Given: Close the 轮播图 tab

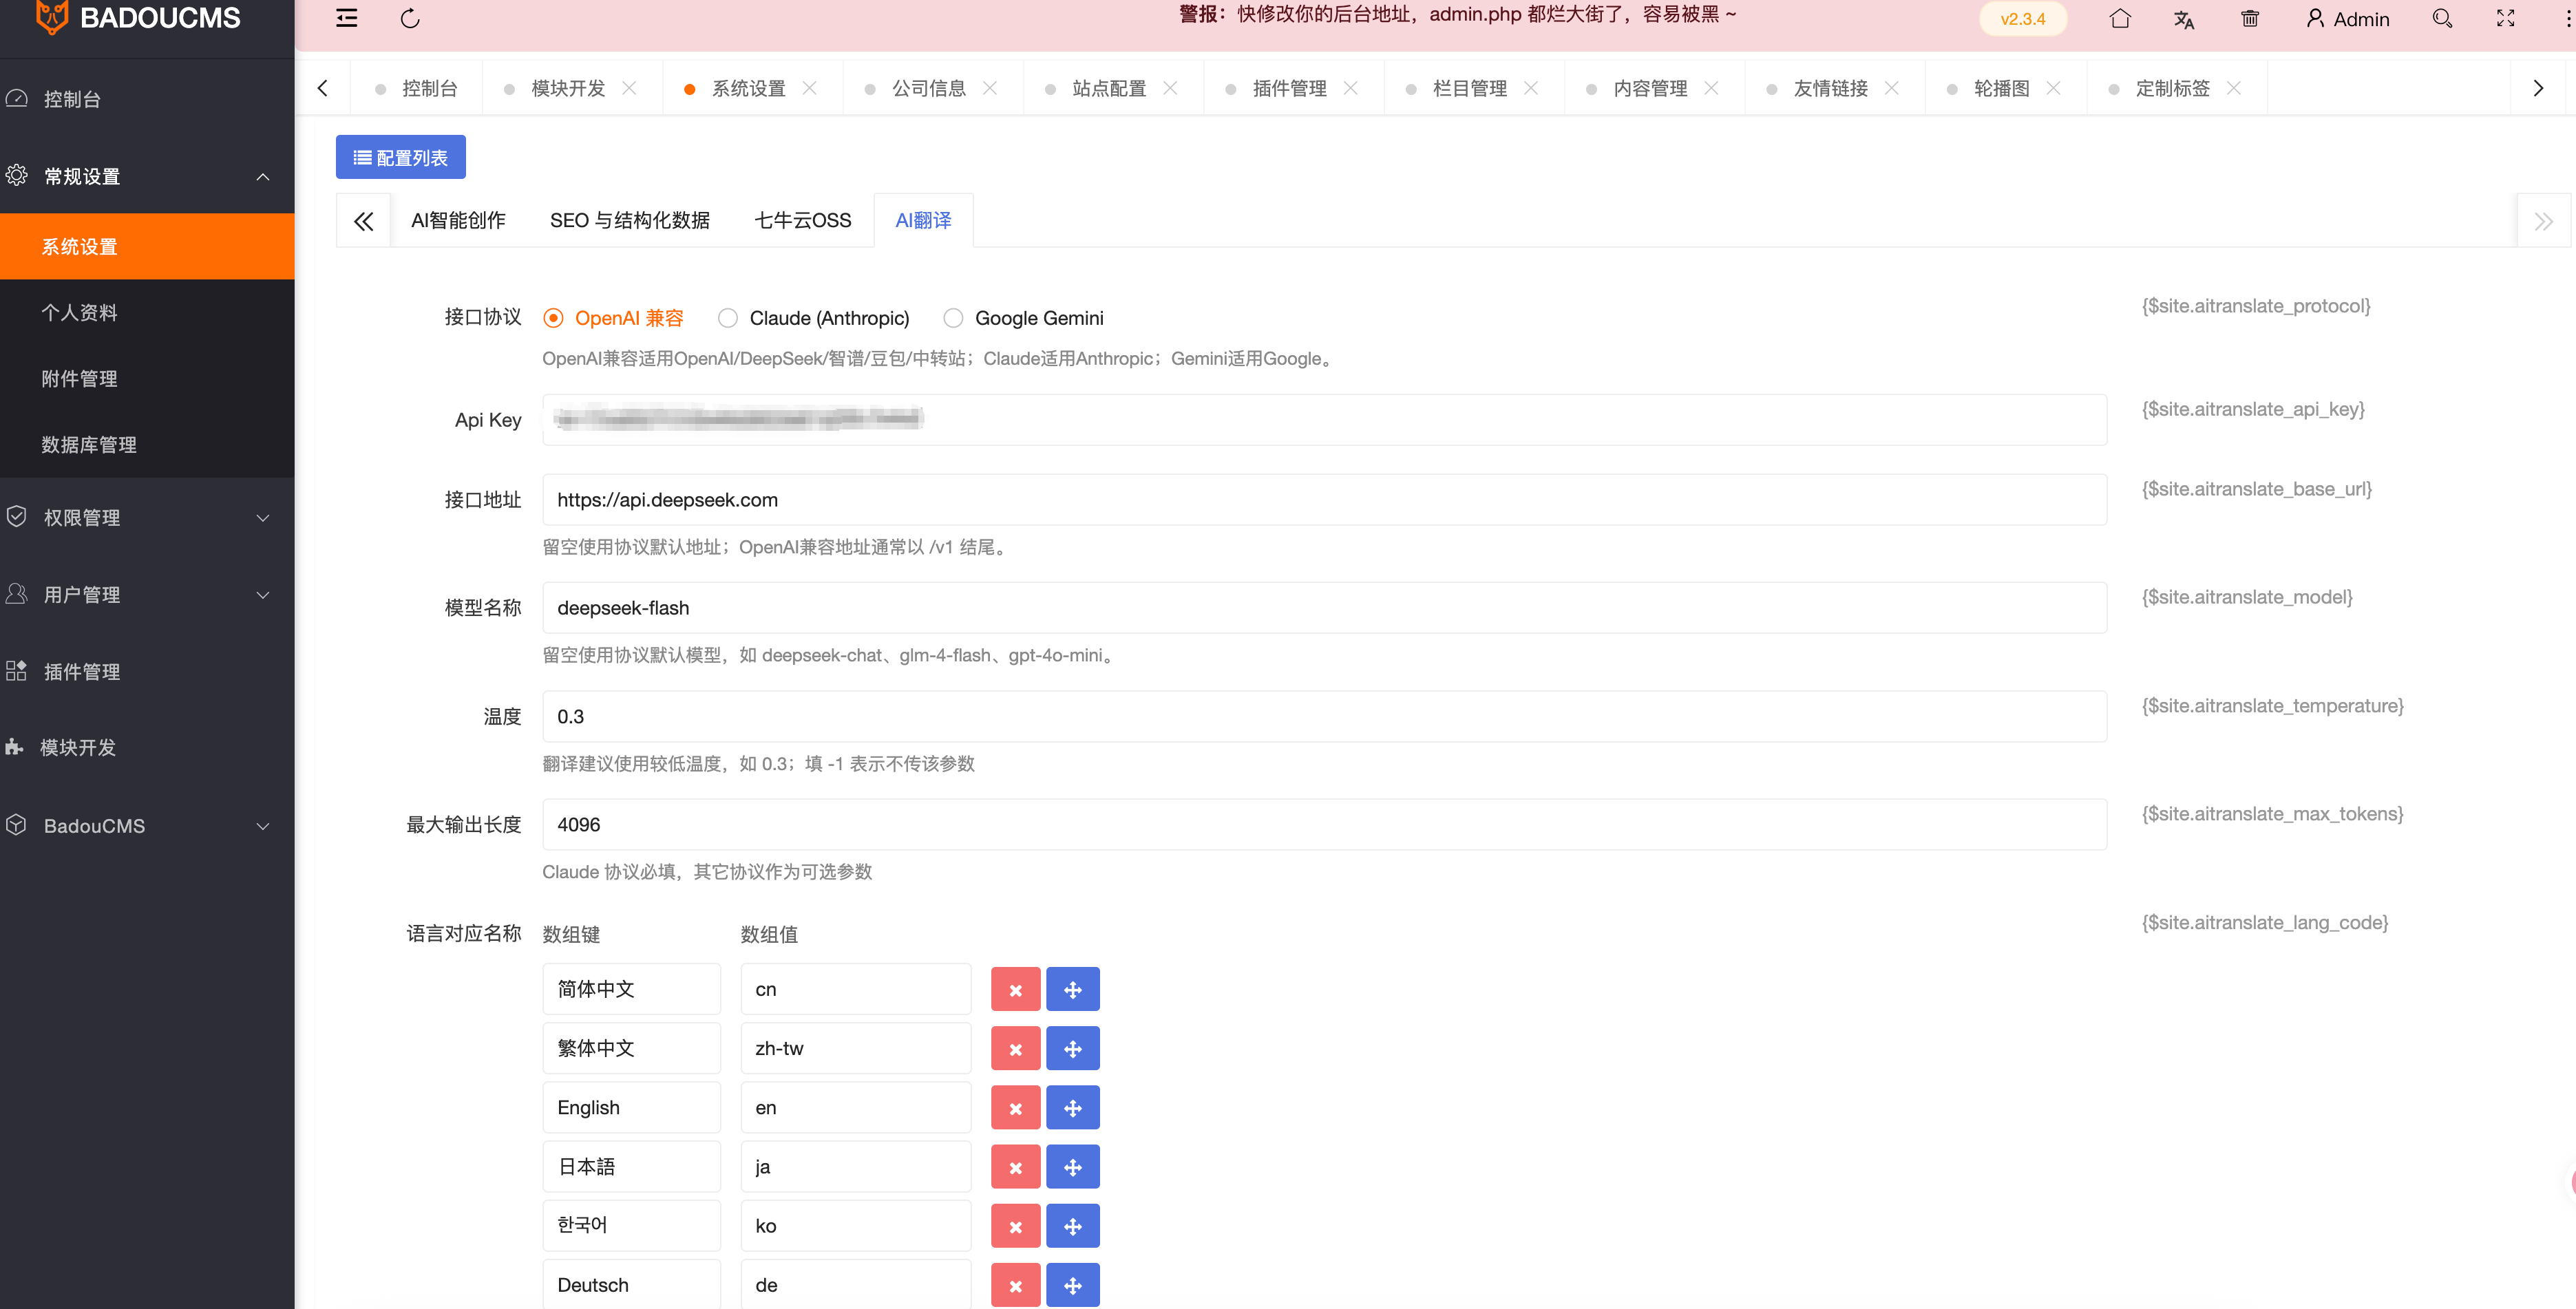Looking at the screenshot, I should pyautogui.click(x=2053, y=88).
